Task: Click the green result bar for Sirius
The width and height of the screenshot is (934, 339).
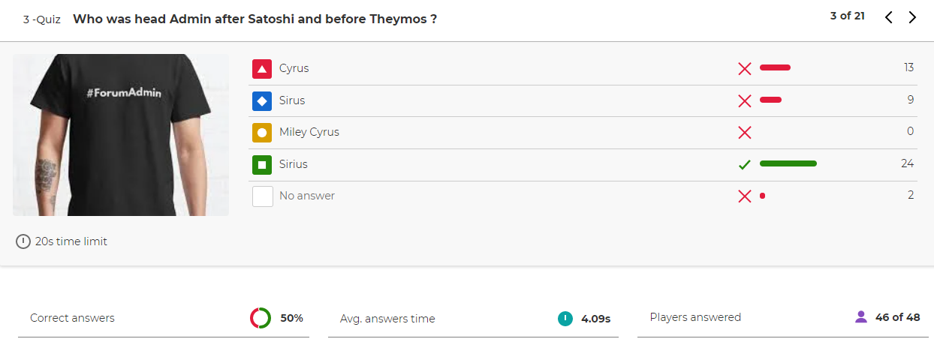Action: [788, 163]
